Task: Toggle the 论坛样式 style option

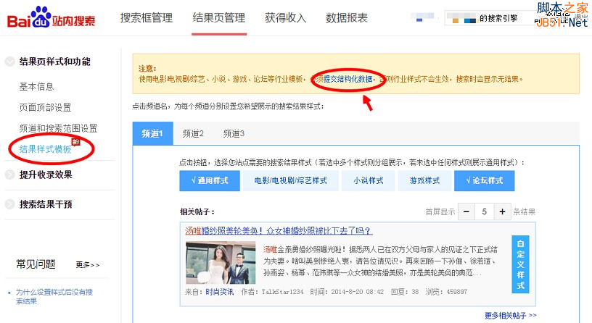Action: [x=484, y=180]
